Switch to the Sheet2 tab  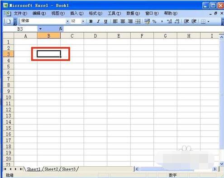click(x=51, y=169)
